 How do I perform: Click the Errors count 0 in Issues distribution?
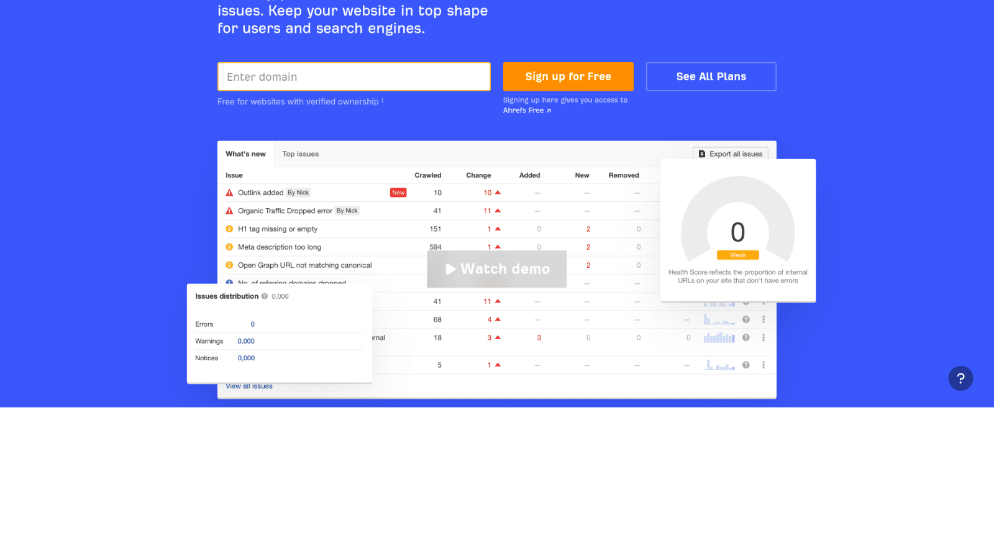pos(252,324)
